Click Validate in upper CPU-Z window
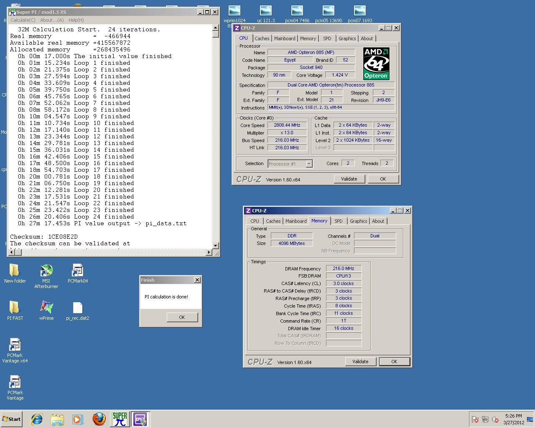This screenshot has width=535, height=428. click(x=349, y=179)
